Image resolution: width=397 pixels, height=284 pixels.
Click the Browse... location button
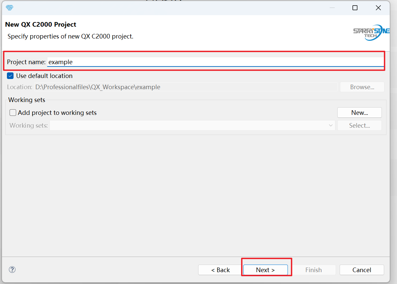coord(362,87)
